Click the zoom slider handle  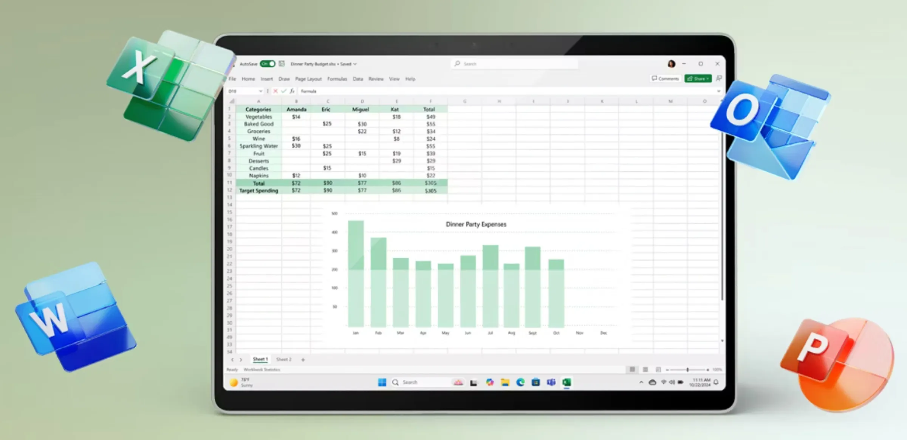point(687,370)
